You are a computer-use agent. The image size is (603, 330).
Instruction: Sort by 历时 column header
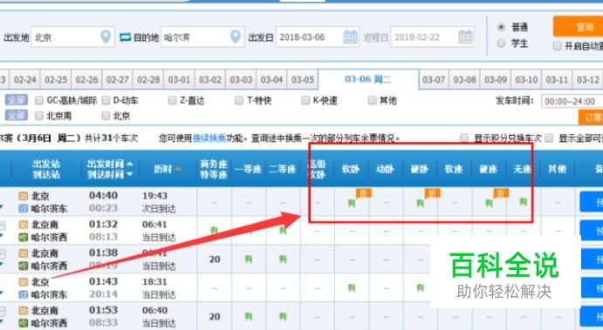168,169
